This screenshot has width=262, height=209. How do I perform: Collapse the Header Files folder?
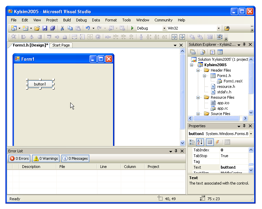tap(198, 70)
